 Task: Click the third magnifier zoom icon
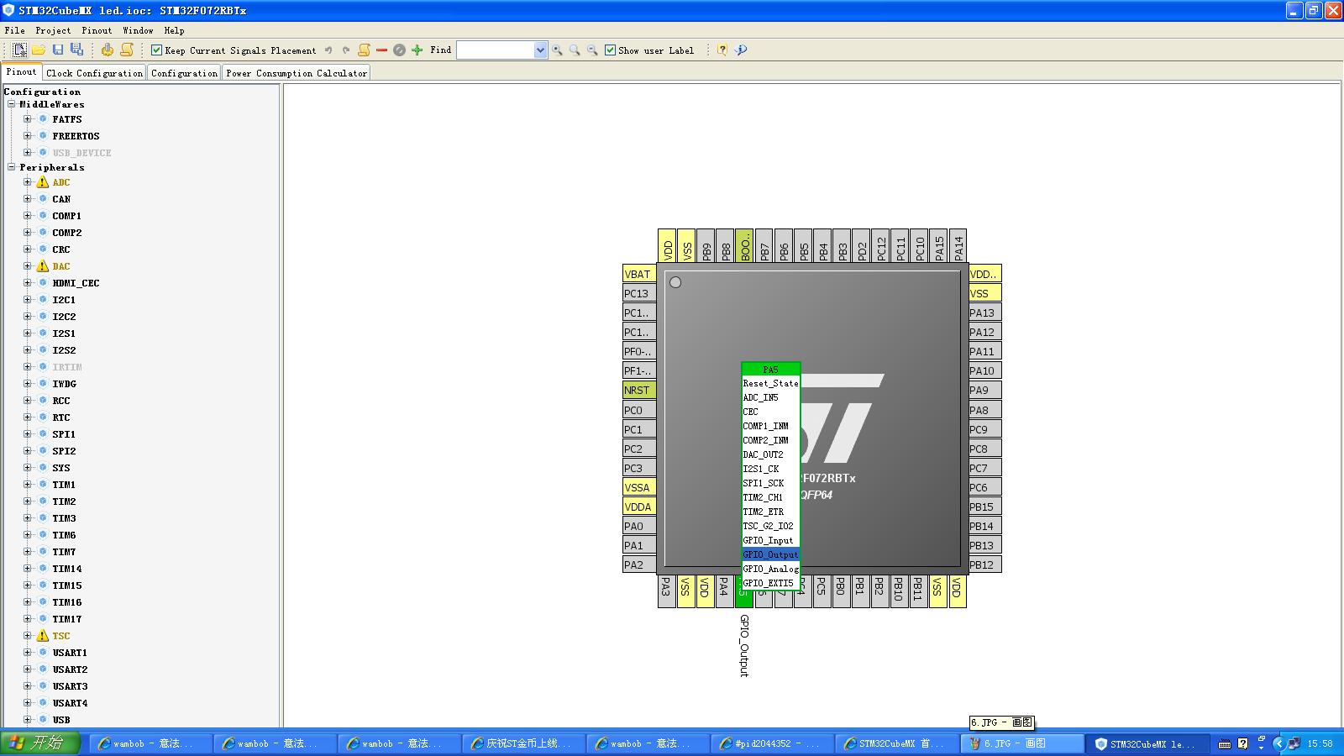point(592,50)
